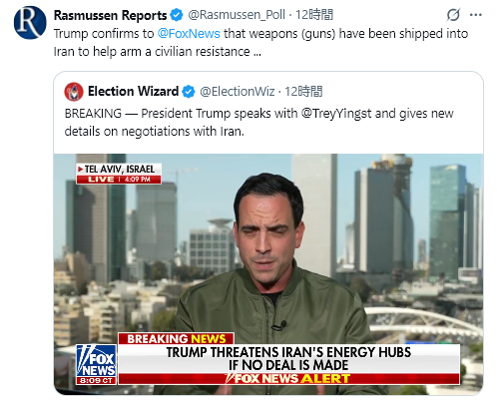Click the Rasmussen Reports display name
The image size is (497, 400).
click(110, 15)
